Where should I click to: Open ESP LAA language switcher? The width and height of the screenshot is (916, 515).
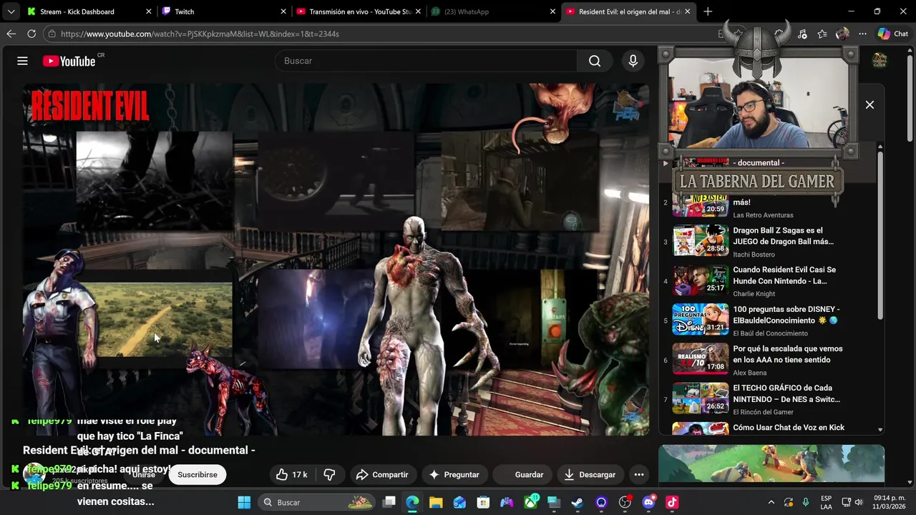click(x=826, y=502)
